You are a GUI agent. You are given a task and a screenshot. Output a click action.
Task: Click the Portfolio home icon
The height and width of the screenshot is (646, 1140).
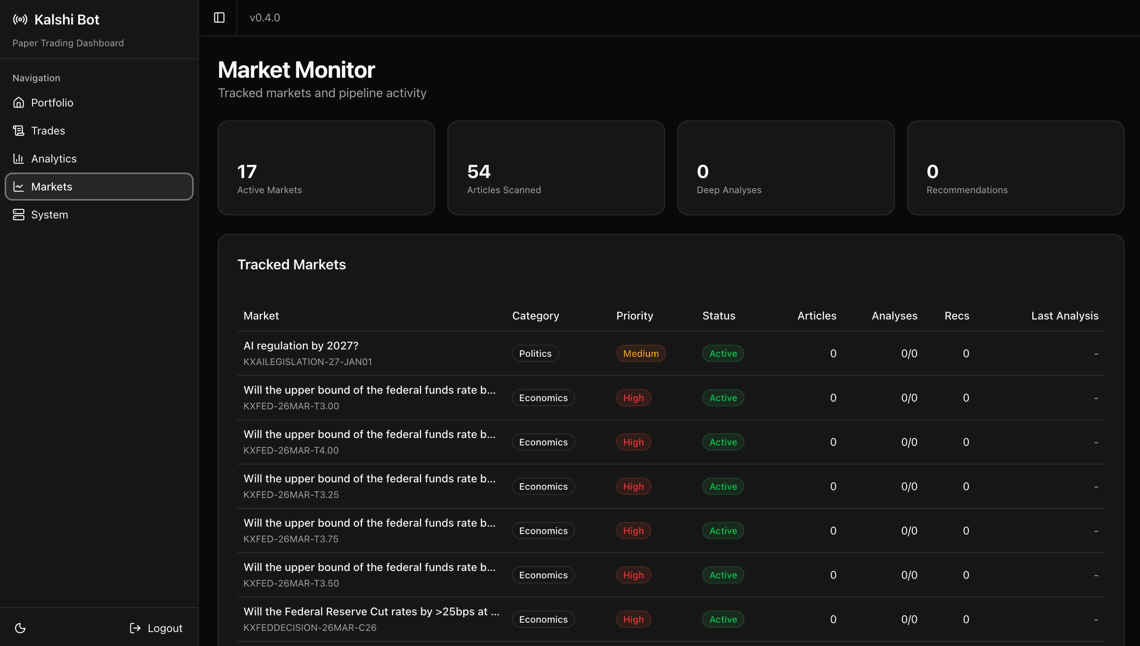tap(19, 103)
